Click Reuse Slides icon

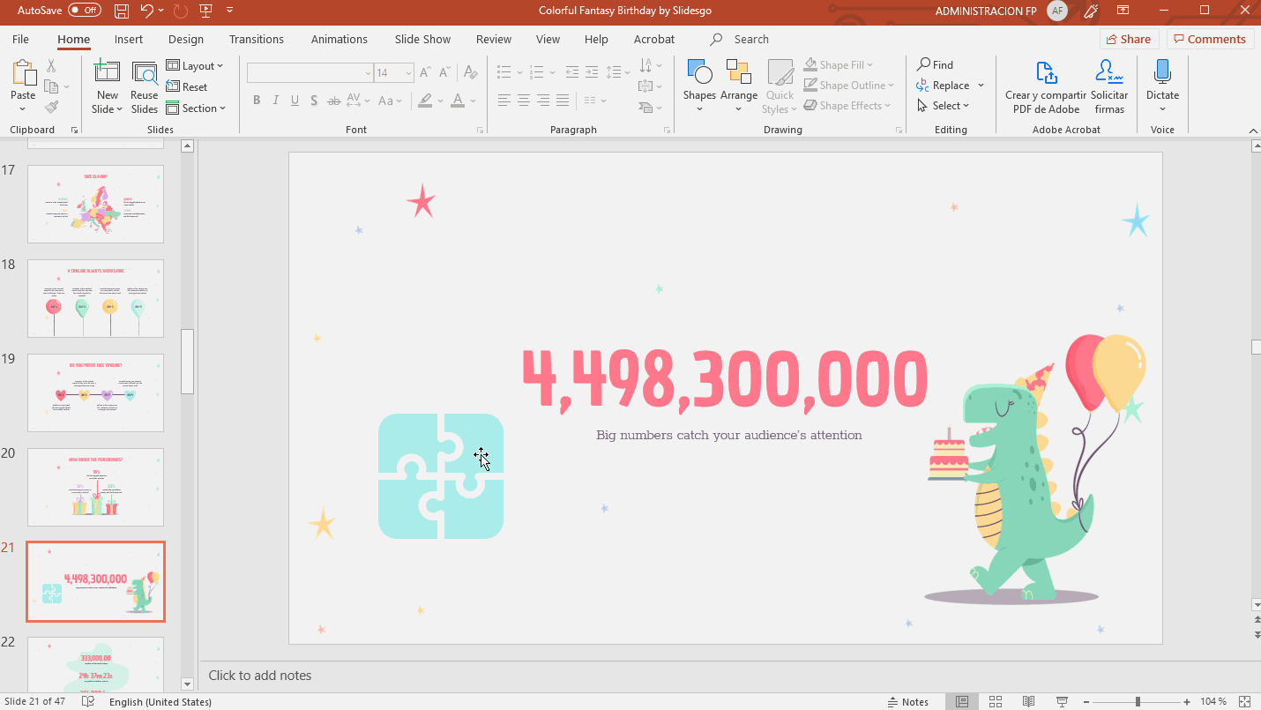coord(144,86)
